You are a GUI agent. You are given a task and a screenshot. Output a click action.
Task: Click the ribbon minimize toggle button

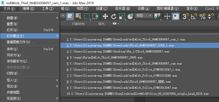point(114,24)
